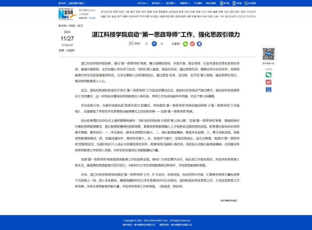Click the blue mobile share icon below headline

[x=199, y=44]
